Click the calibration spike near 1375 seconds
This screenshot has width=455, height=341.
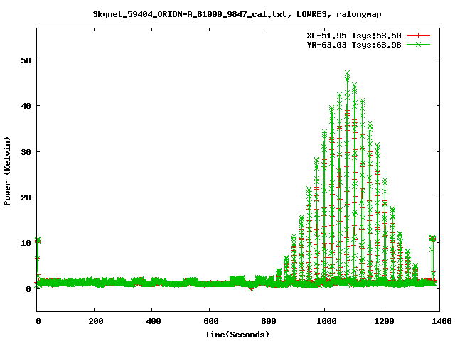432,258
